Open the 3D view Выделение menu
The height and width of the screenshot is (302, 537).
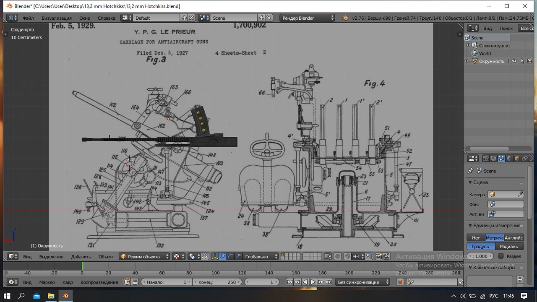coord(52,257)
